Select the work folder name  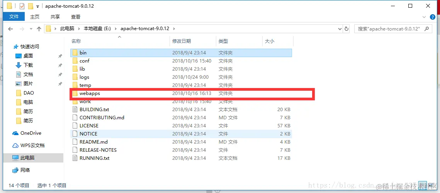[x=85, y=102]
